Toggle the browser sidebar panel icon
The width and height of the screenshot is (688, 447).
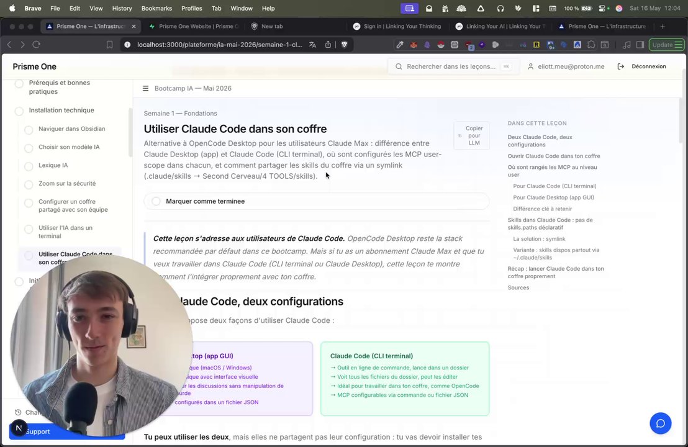pos(640,45)
